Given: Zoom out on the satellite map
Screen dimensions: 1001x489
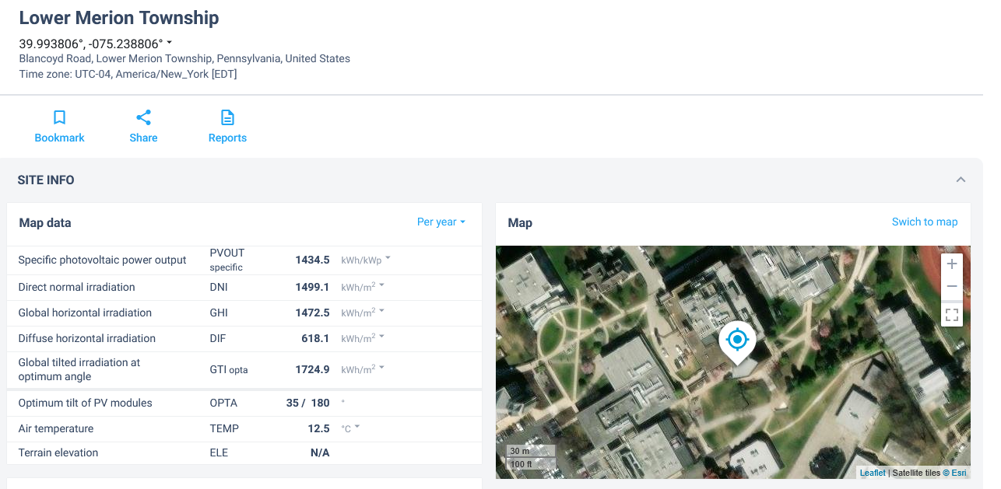Looking at the screenshot, I should click(x=951, y=287).
